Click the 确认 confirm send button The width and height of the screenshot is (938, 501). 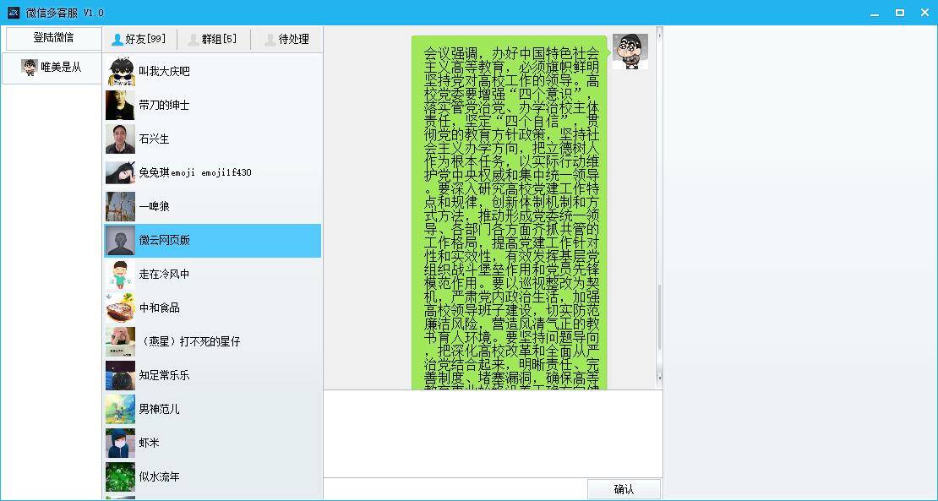click(x=624, y=489)
